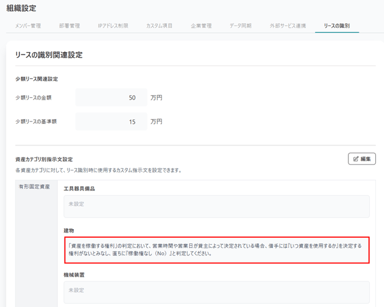Switch to the データ同期 tab
The width and height of the screenshot is (384, 307).
coord(240,26)
